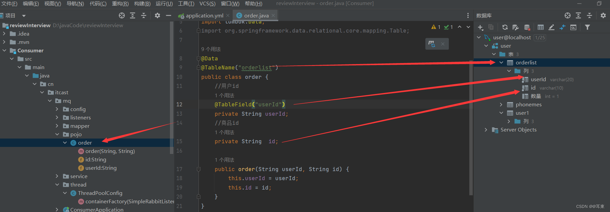
Task: Select ThreadPoolConfig class in project tree
Action: pyautogui.click(x=100, y=193)
